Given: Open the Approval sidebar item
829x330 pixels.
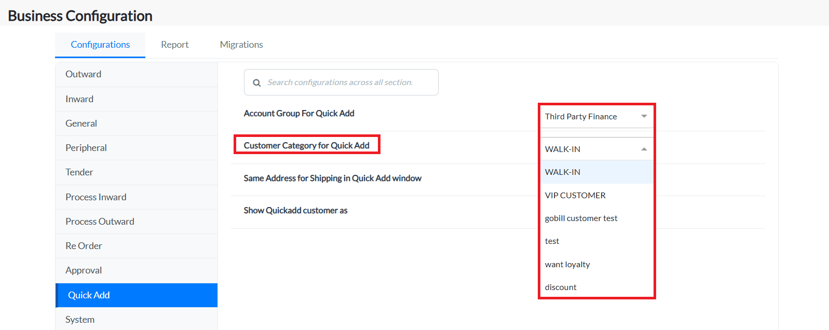Looking at the screenshot, I should [x=84, y=270].
